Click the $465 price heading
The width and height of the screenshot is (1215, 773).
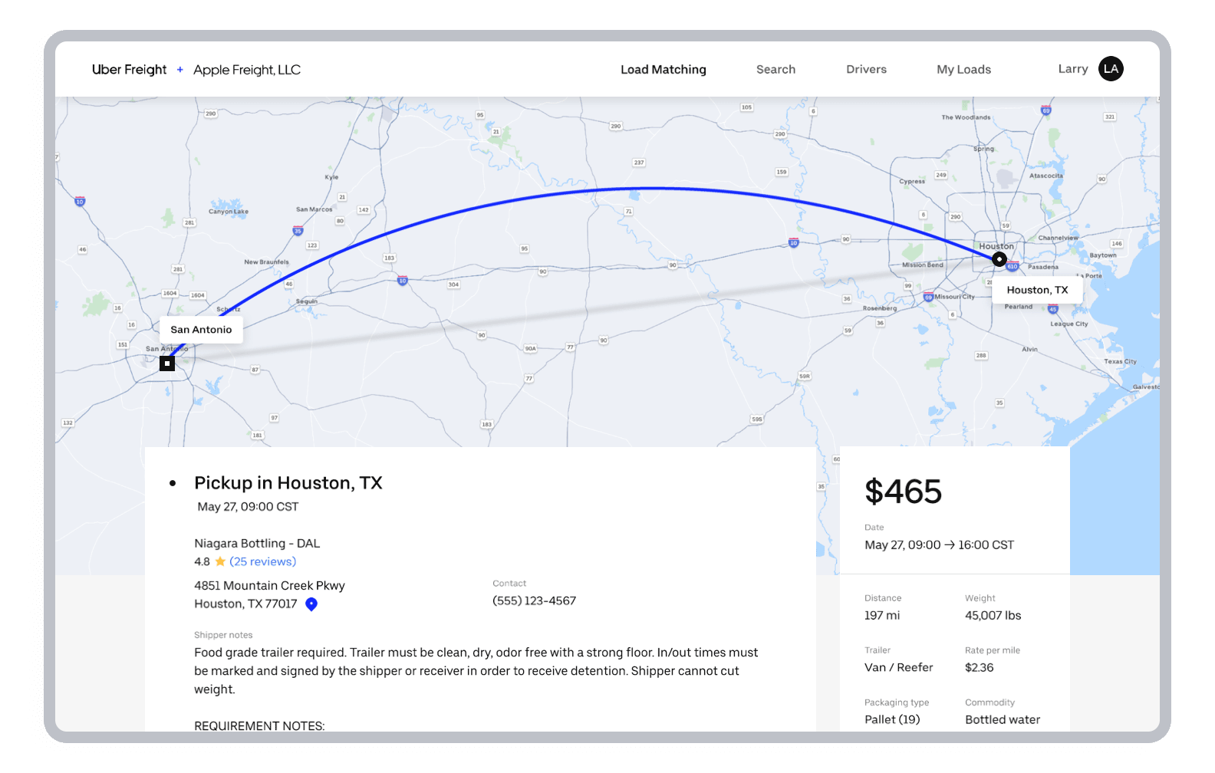(x=903, y=492)
